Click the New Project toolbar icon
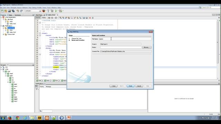221x124 pixels. coord(6,11)
